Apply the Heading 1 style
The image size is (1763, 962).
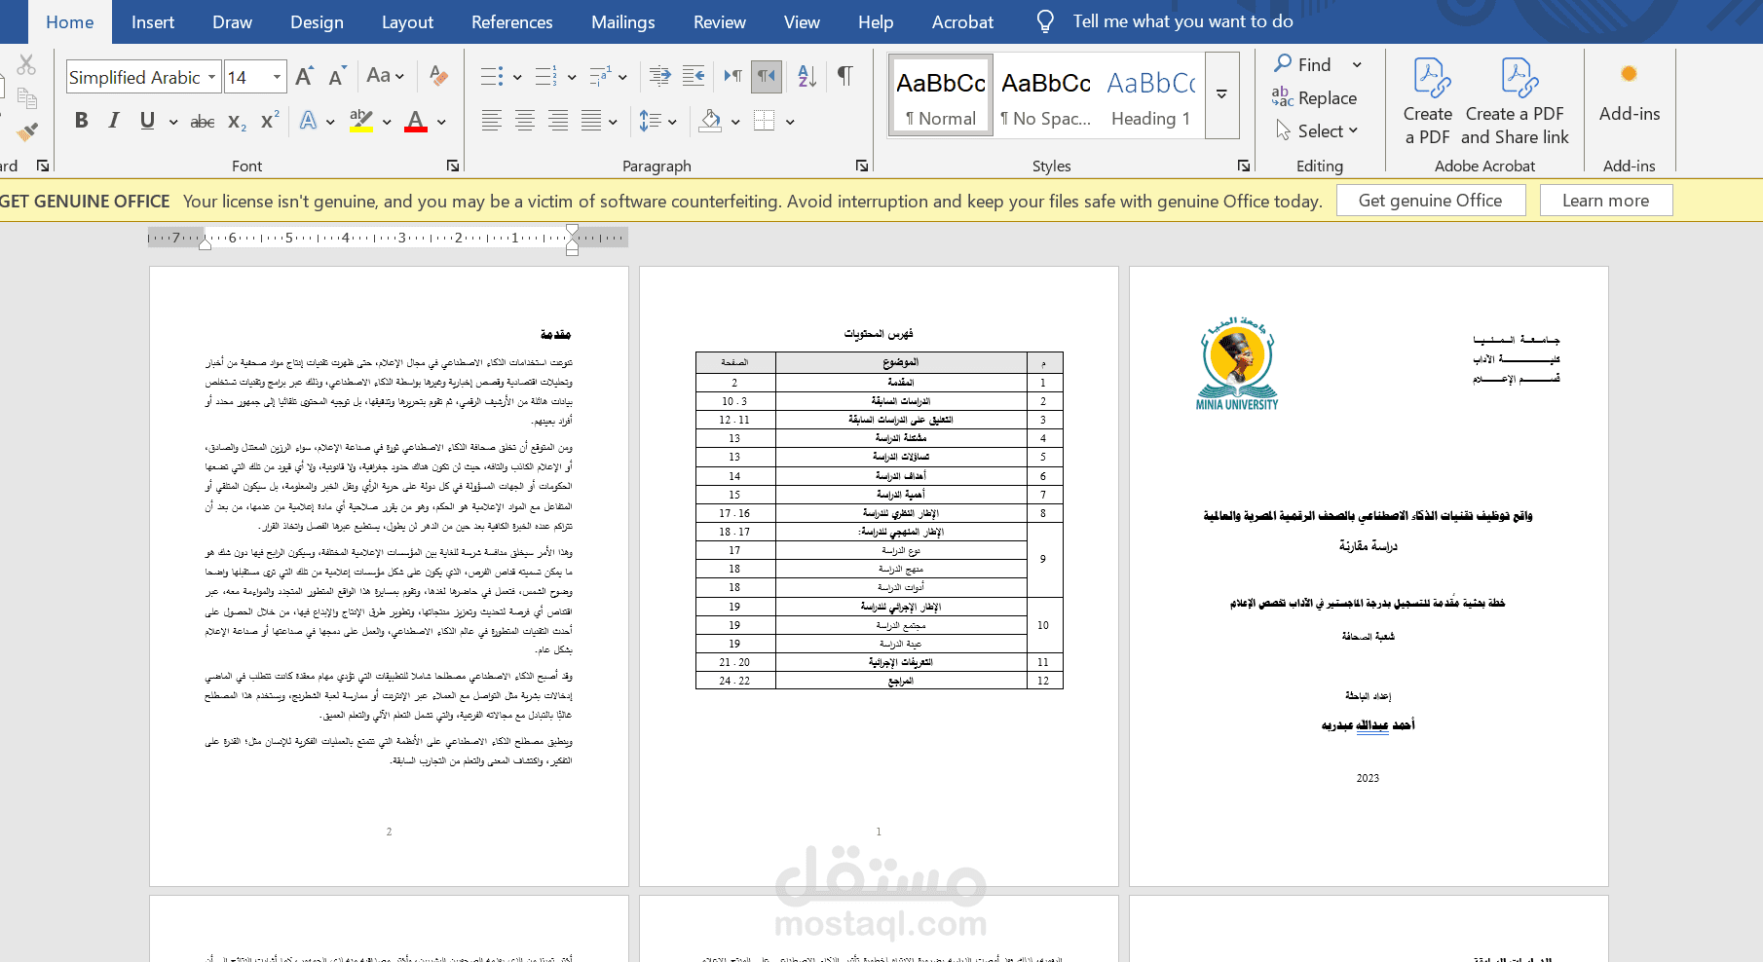pyautogui.click(x=1150, y=94)
